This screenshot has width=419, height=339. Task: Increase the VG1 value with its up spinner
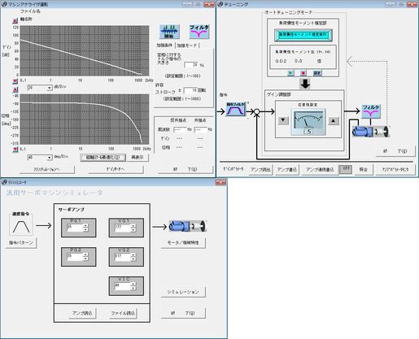click(133, 225)
